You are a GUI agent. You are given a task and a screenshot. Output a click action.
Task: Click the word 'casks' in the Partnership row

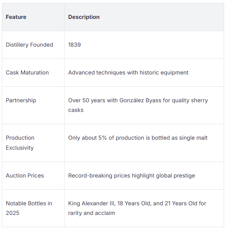pos(76,110)
